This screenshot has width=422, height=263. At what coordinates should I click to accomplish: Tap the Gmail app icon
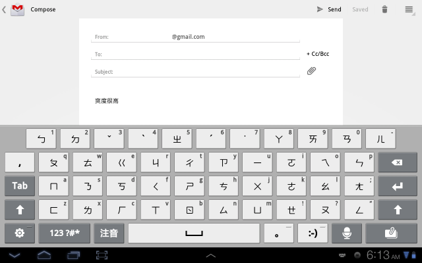(x=18, y=9)
